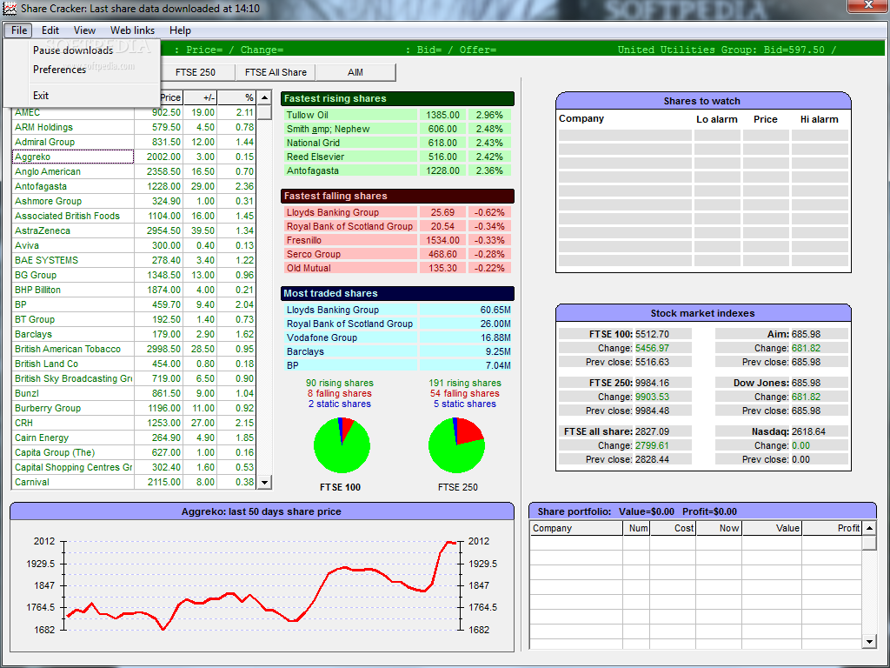Click first Hi alarm field in Shares to watch
This screenshot has height=668, width=890.
(x=820, y=135)
